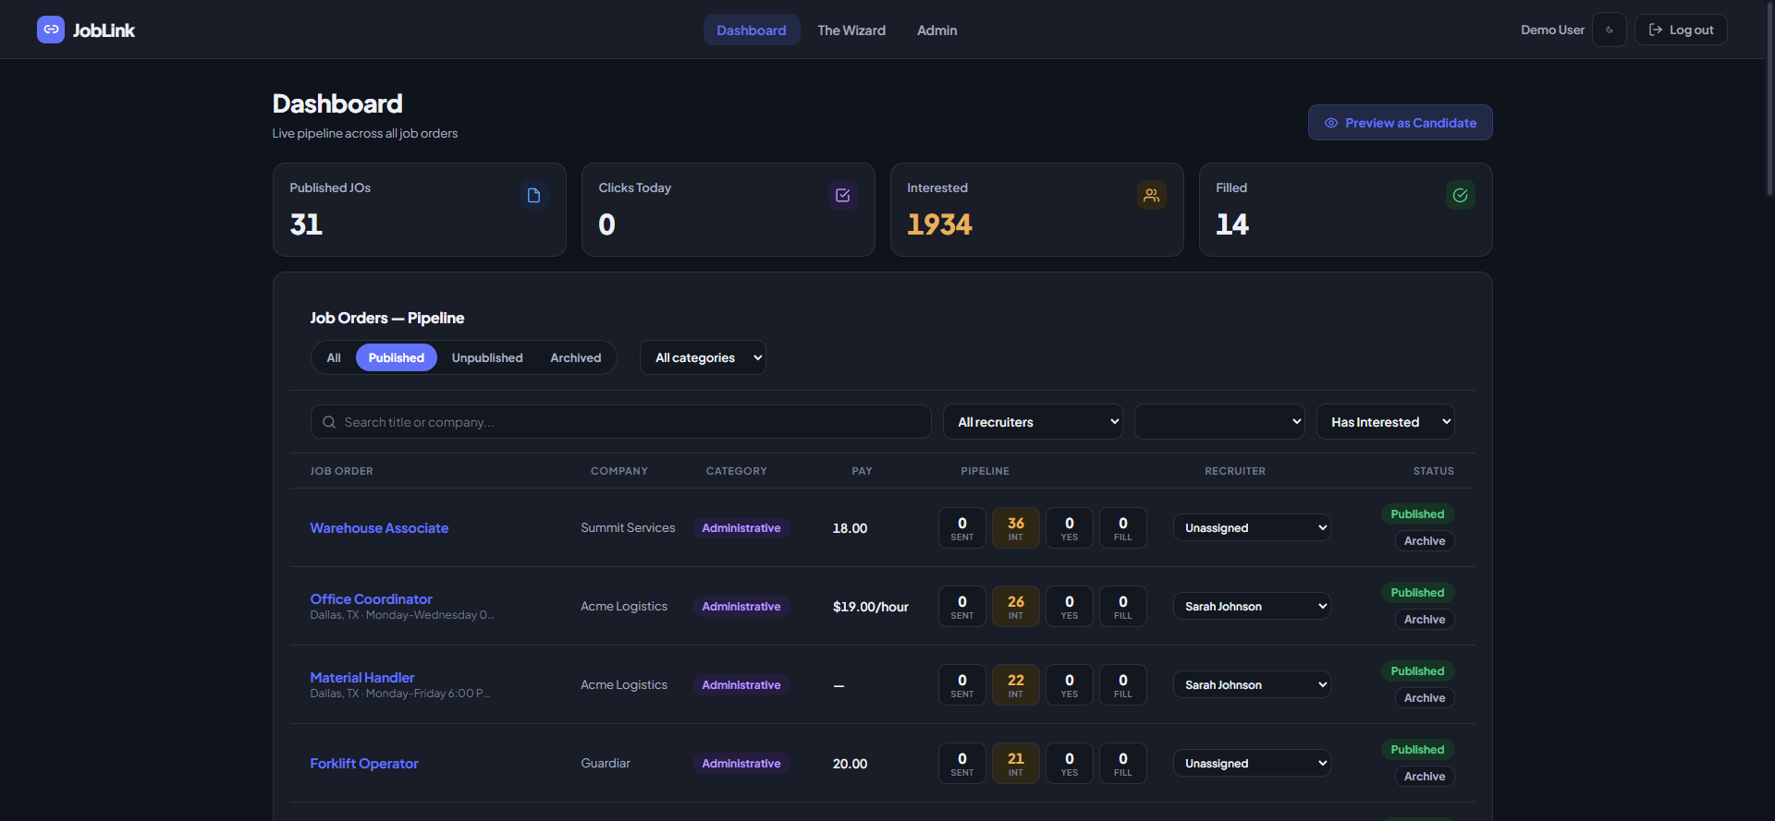Image resolution: width=1775 pixels, height=821 pixels.
Task: Open the Forklift Operator job order
Action: click(x=364, y=764)
